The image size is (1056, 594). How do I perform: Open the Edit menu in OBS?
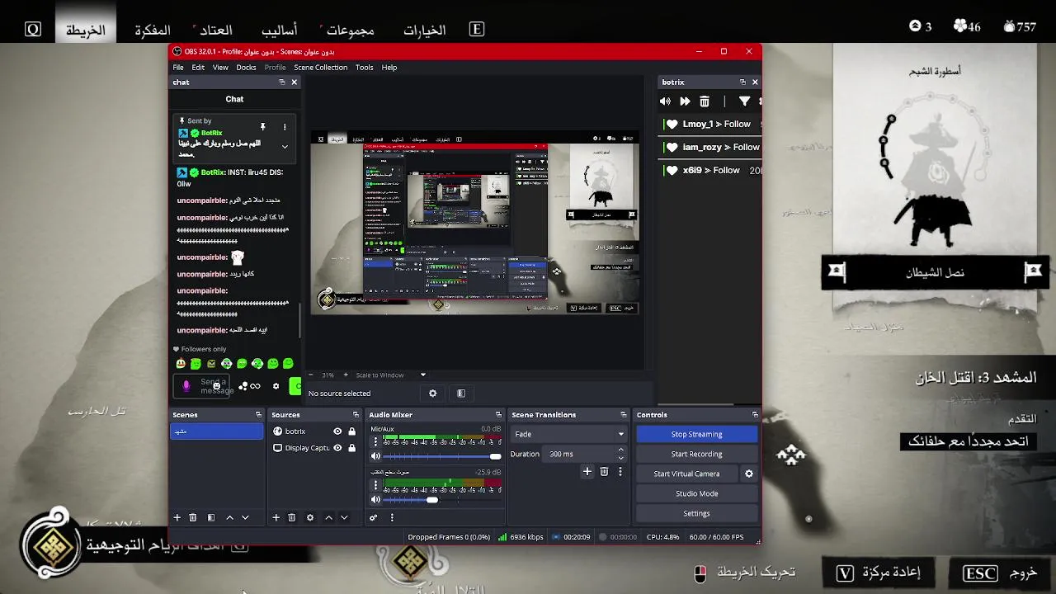pos(198,68)
